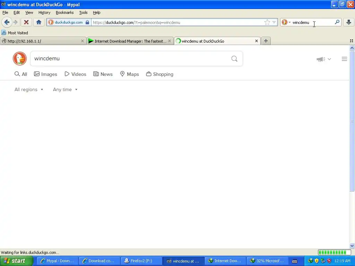Click the vertical scrollbar down arrow
The height and width of the screenshot is (266, 355).
coord(352,246)
